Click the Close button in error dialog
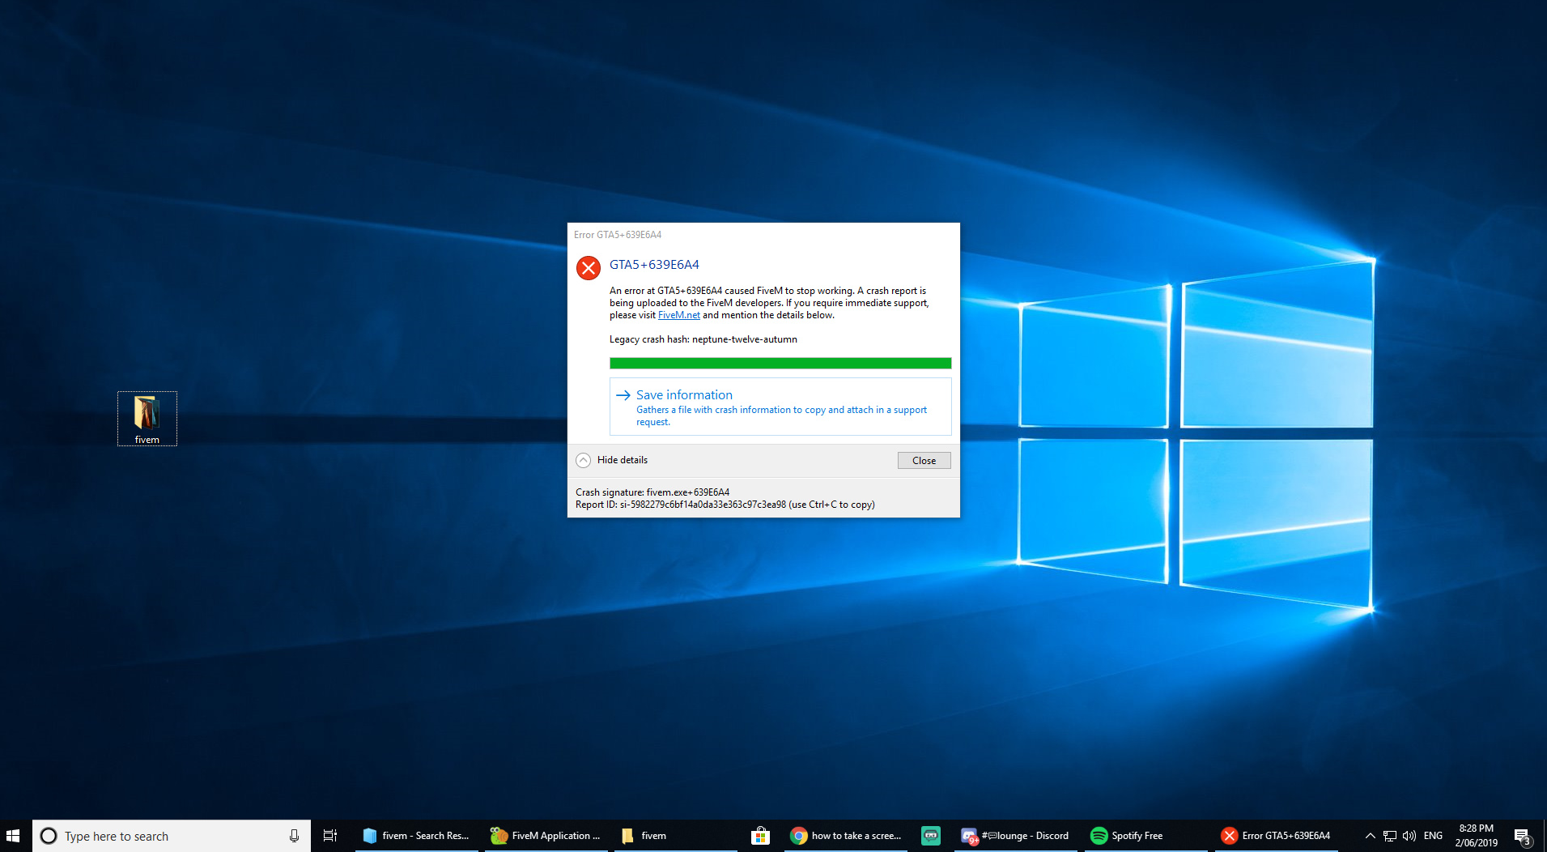The image size is (1547, 852). [x=924, y=460]
